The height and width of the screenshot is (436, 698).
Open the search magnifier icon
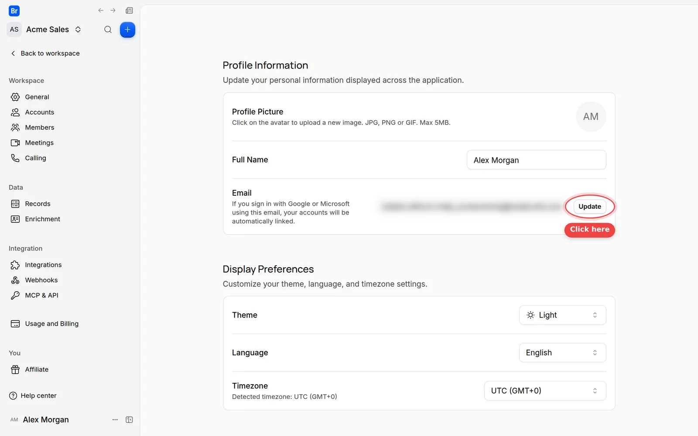108,30
